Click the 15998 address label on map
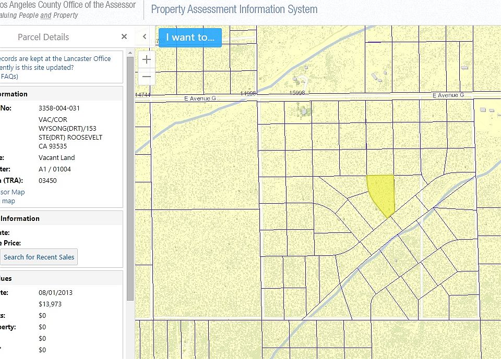The height and width of the screenshot is (359, 501). 297,93
